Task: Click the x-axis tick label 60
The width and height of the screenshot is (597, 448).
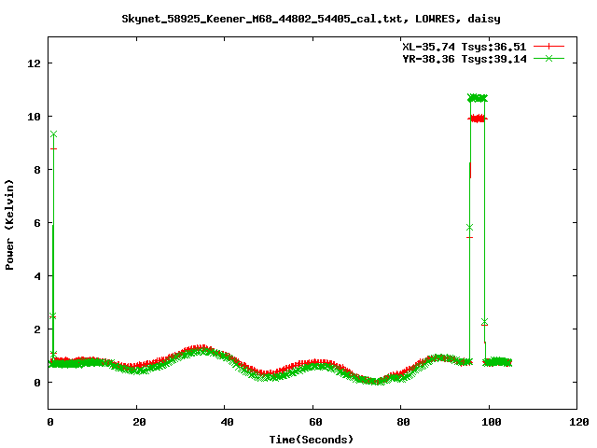Action: tap(315, 422)
